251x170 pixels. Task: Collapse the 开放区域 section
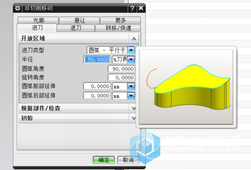pyautogui.click(x=134, y=39)
